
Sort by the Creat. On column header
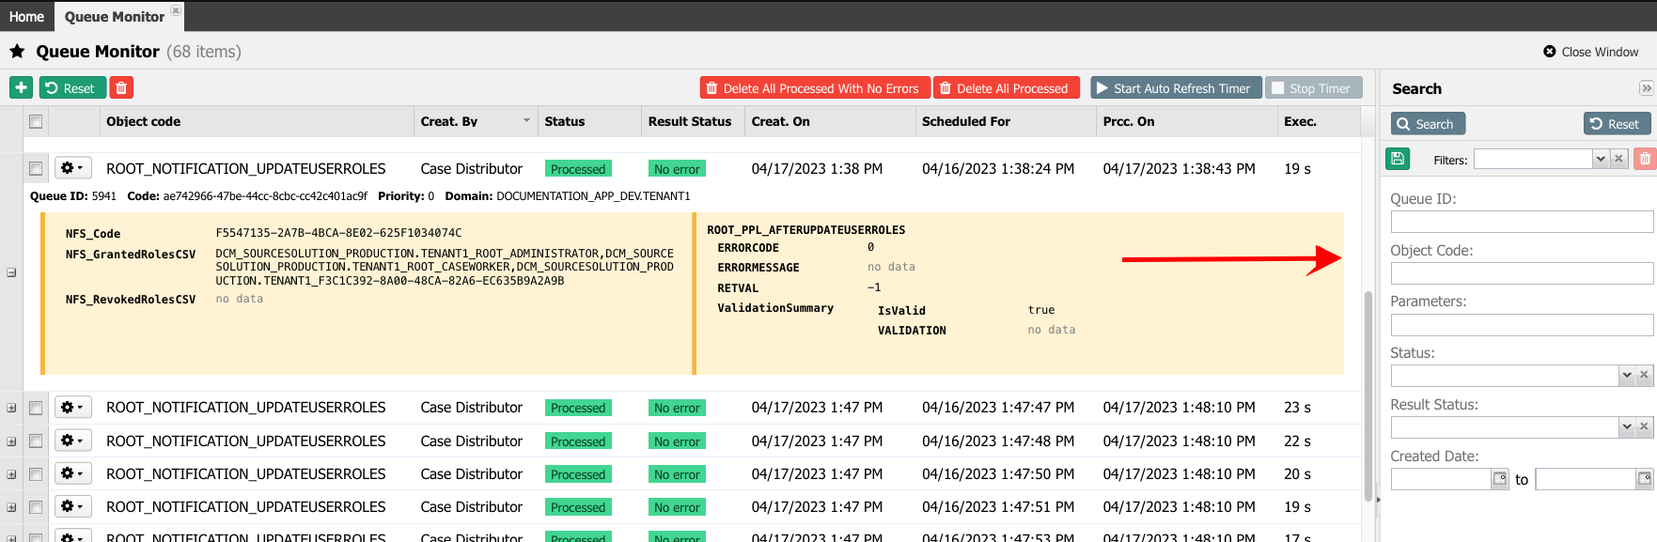[830, 121]
